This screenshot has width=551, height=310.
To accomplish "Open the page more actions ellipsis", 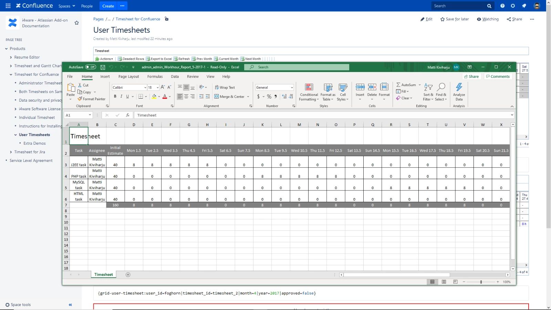I will tap(532, 19).
